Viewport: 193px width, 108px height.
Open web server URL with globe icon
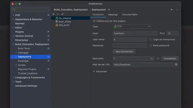pos(176,64)
